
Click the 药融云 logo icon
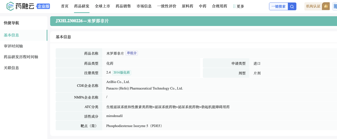(11, 6)
